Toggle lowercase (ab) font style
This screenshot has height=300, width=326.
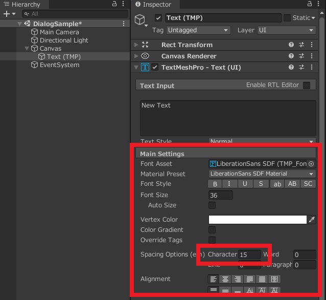pos(277,184)
